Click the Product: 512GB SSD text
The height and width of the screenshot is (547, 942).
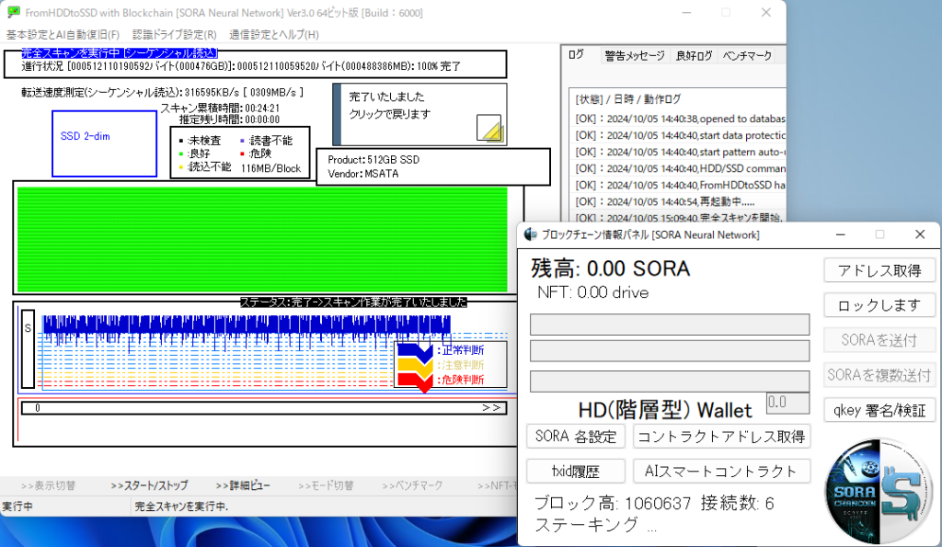[x=373, y=160]
